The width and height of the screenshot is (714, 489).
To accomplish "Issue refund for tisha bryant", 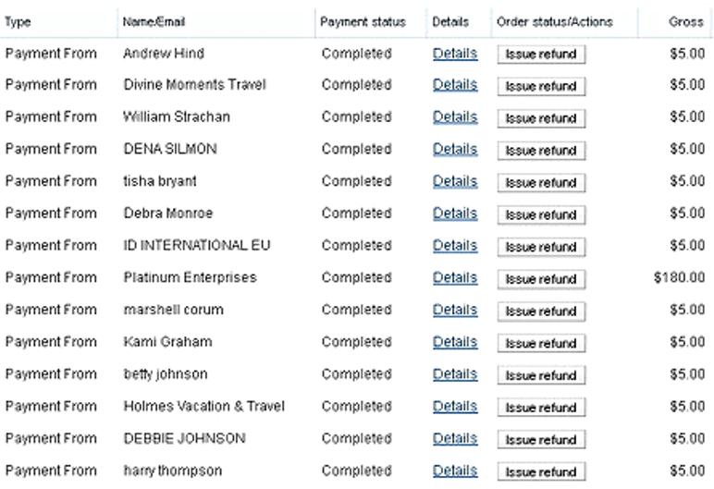I will [541, 183].
